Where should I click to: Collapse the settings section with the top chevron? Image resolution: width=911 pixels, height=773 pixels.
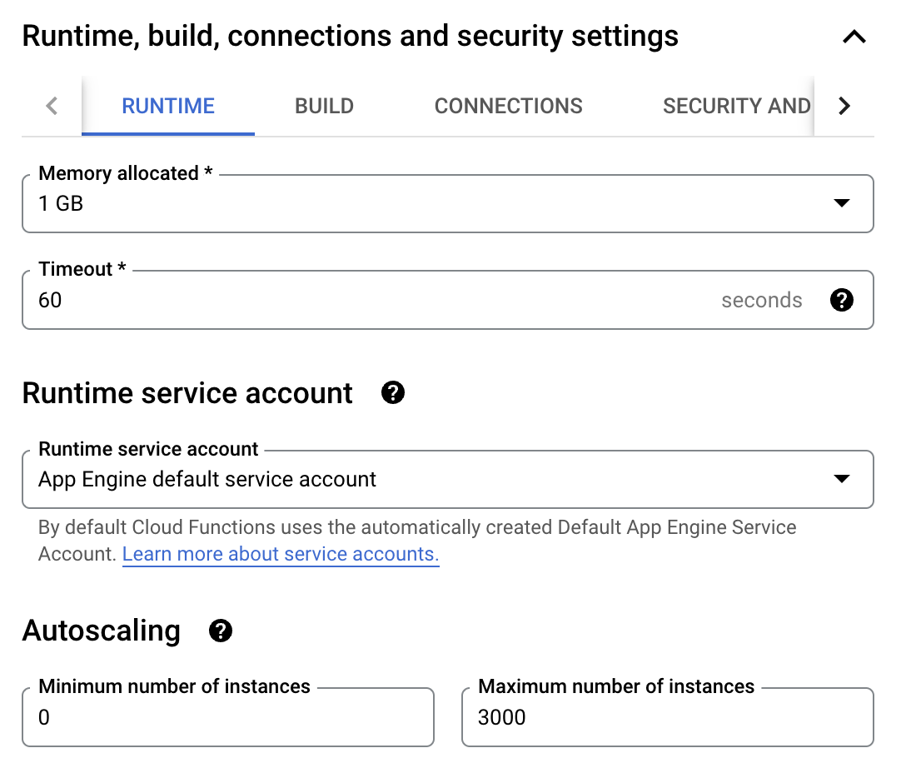[x=854, y=37]
